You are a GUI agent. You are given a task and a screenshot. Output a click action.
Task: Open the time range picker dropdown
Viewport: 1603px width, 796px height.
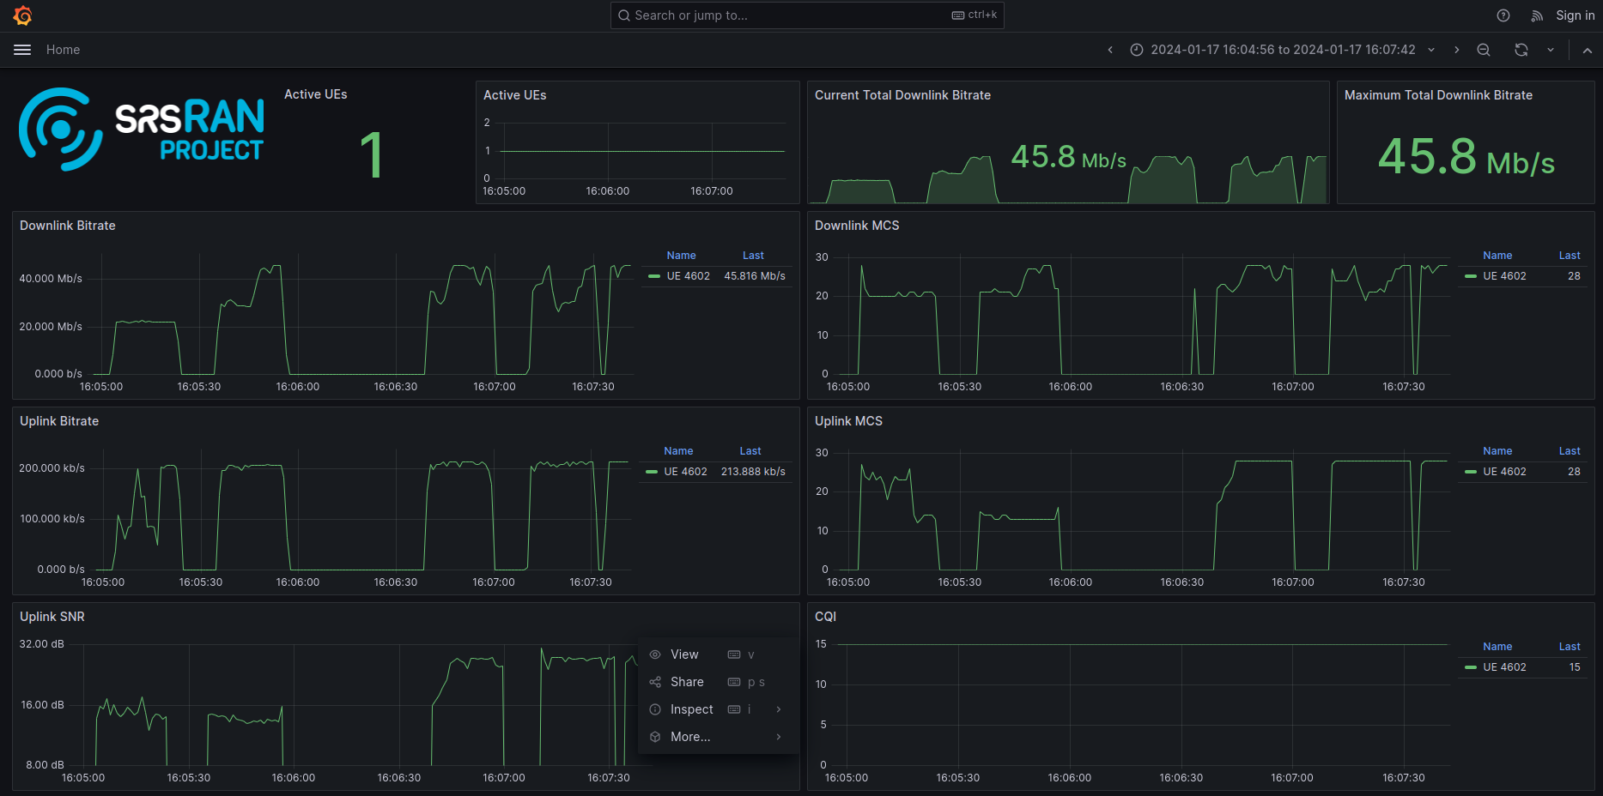tap(1283, 50)
